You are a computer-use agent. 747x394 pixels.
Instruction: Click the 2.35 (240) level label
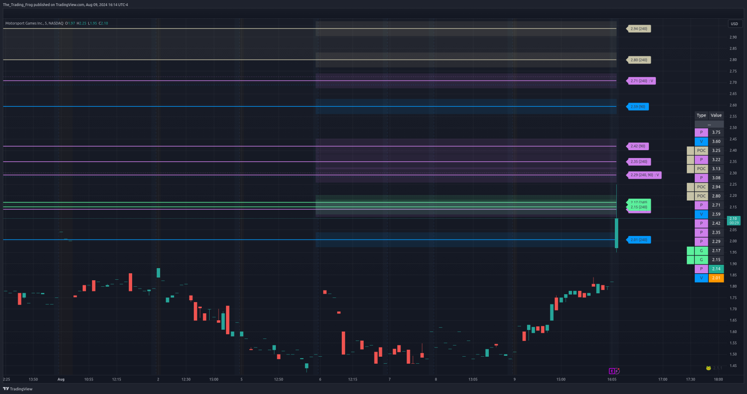click(639, 162)
